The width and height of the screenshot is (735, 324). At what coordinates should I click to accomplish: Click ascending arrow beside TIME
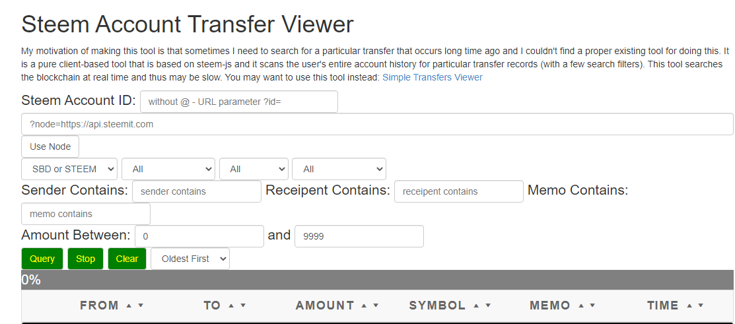coord(689,306)
